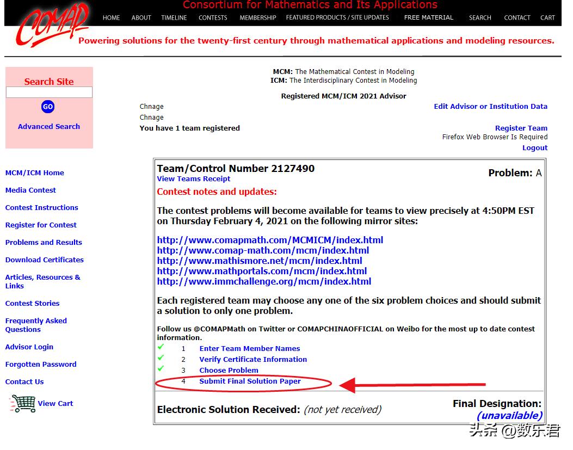Click Advanced Search link
The image size is (573, 450).
(49, 126)
